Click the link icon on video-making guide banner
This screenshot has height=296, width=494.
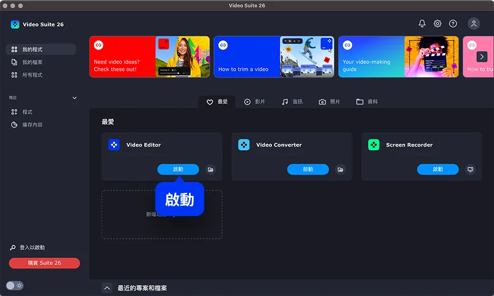(347, 45)
